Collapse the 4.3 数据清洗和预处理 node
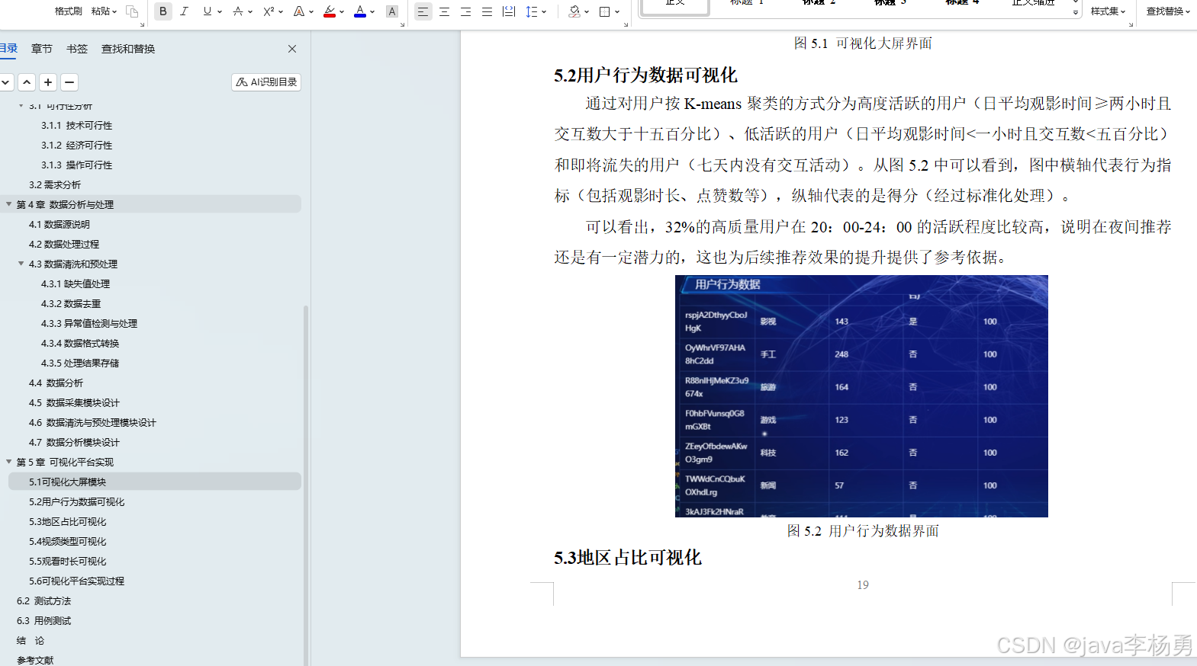This screenshot has width=1197, height=666. [x=21, y=264]
